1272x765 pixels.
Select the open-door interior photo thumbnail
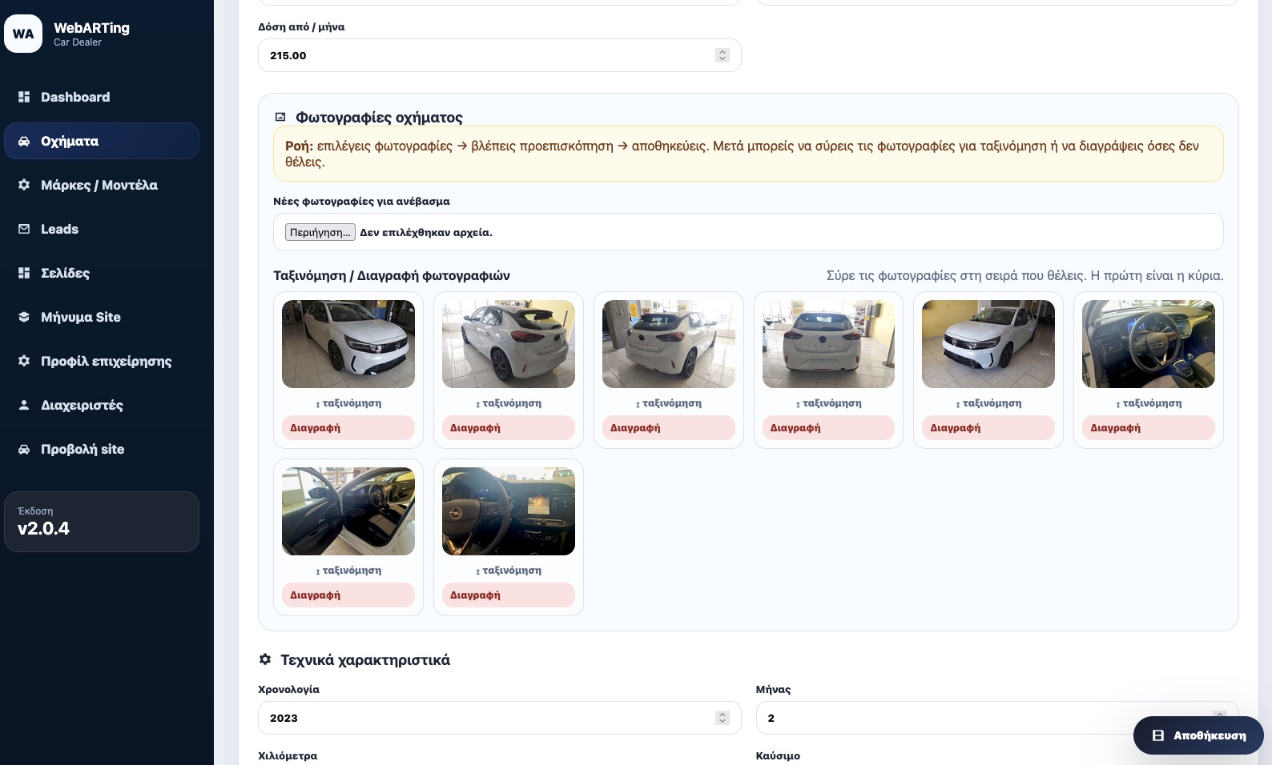click(x=348, y=511)
